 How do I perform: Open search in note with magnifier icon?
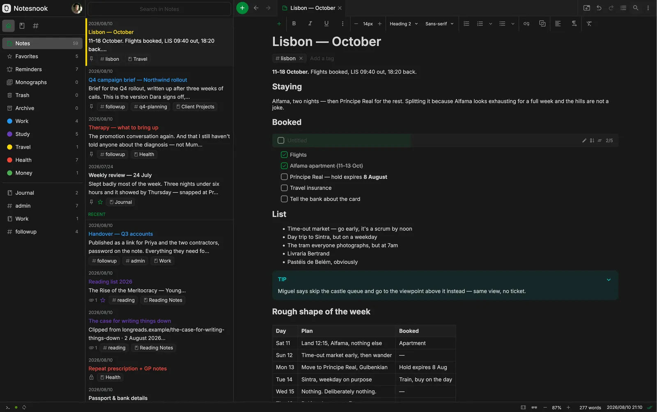[x=636, y=8]
